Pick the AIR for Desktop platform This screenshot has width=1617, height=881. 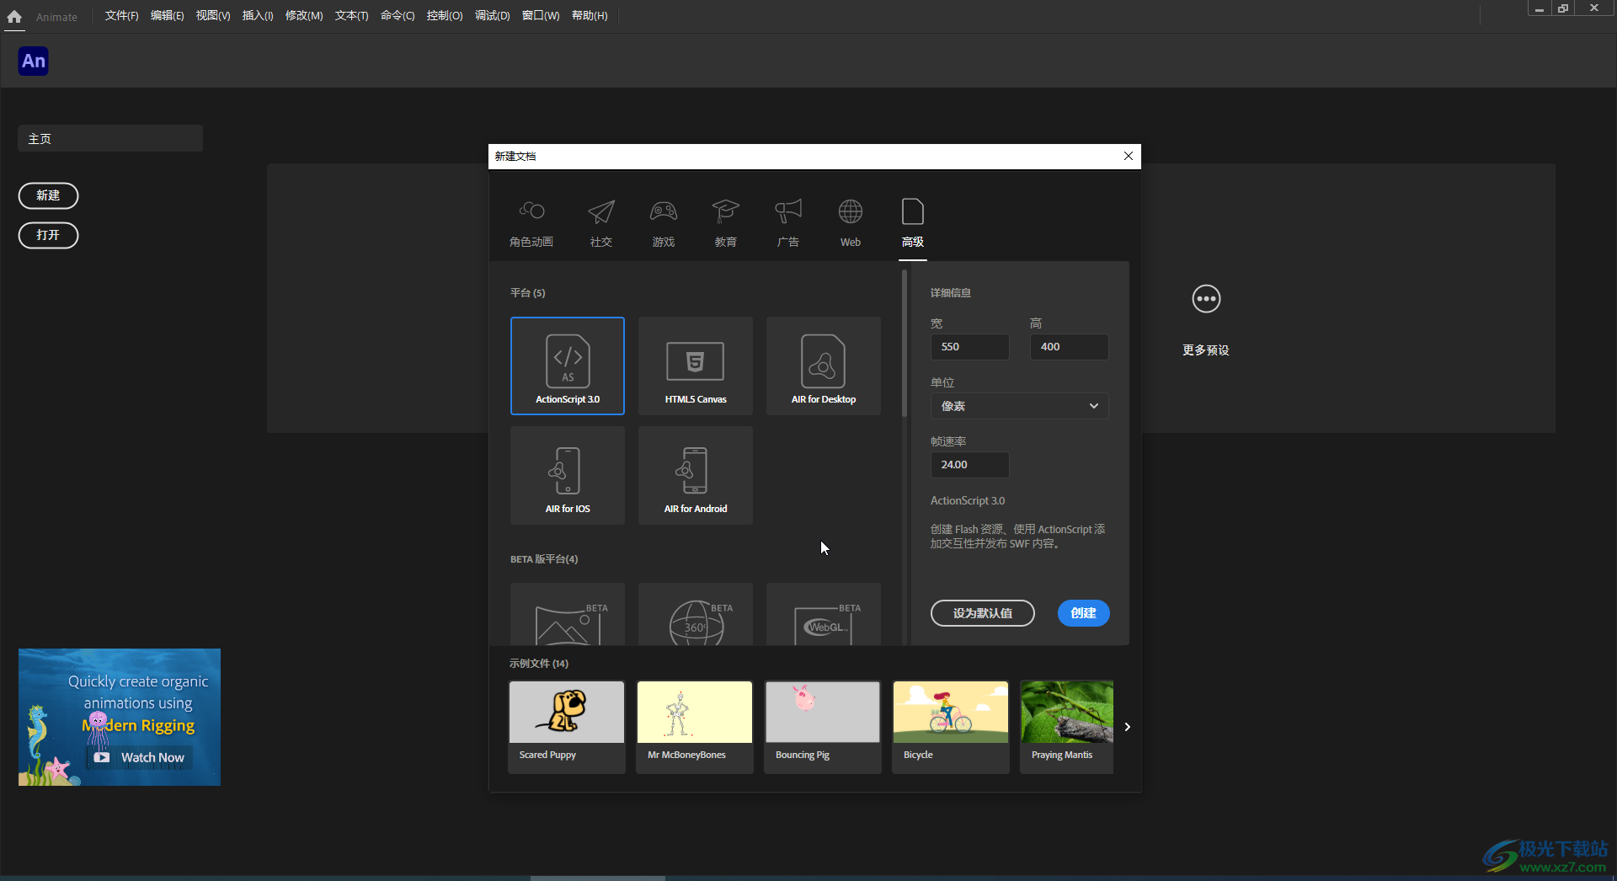[823, 366]
